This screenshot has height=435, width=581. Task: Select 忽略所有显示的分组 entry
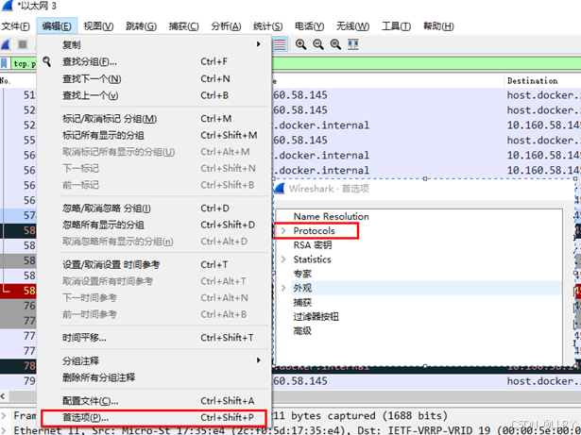(x=154, y=226)
